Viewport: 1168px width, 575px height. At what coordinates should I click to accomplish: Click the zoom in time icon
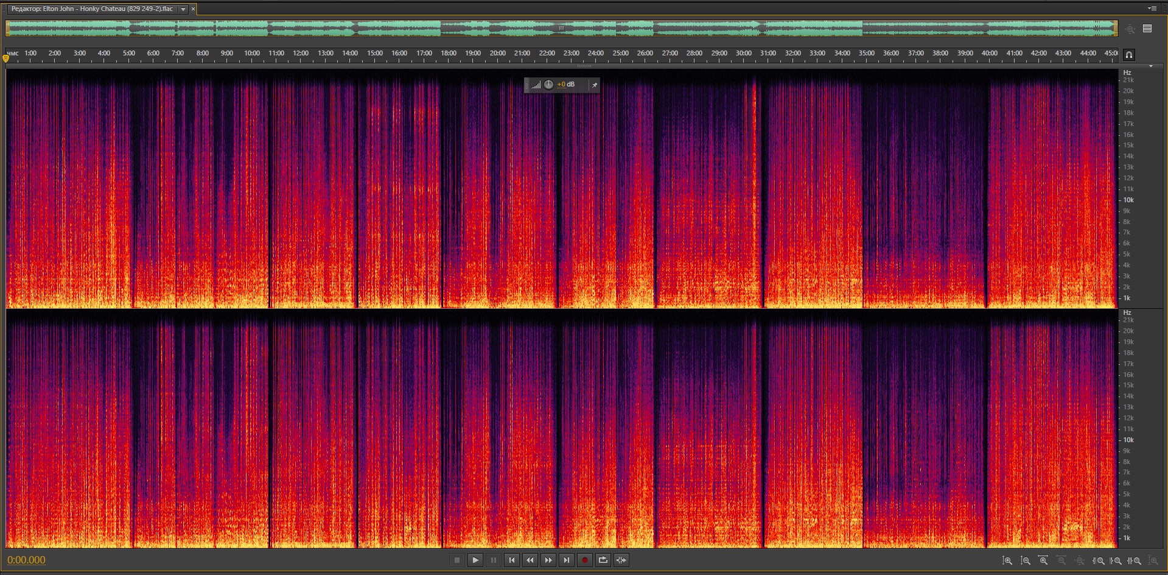coord(1043,560)
